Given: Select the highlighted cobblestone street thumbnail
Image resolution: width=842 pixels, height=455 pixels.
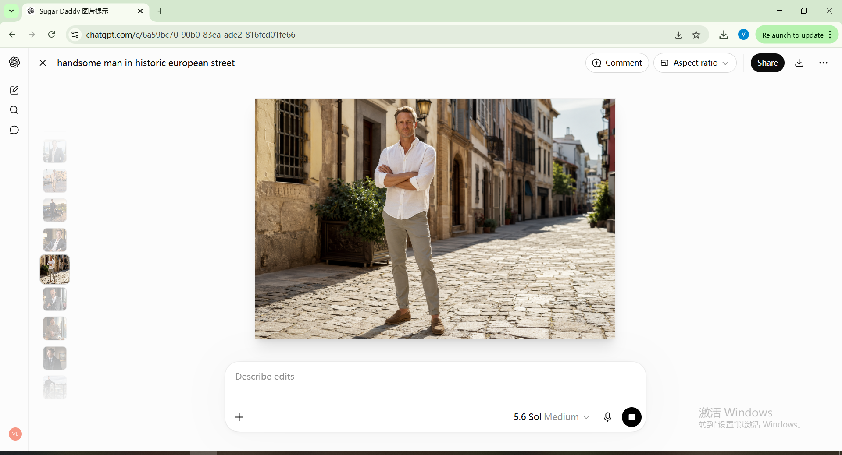Looking at the screenshot, I should coord(55,269).
